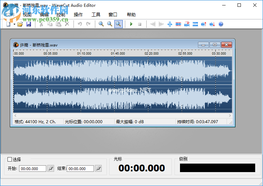The image size is (263, 186).
Task: Click the increase volume waveform up-arrow icon
Action: (203, 24)
